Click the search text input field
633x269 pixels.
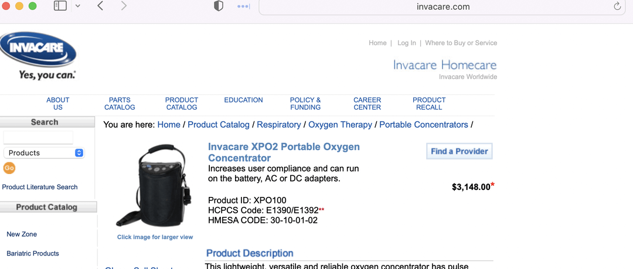(x=38, y=138)
